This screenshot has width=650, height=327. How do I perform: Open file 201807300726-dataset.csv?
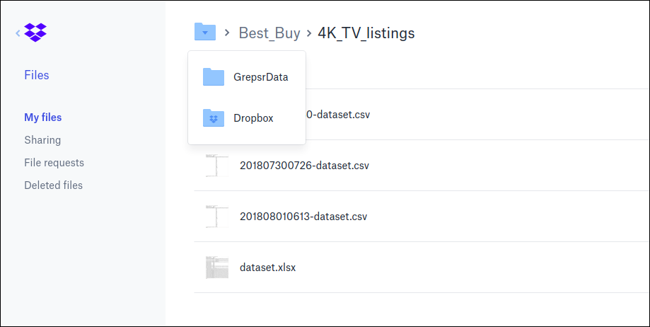(304, 166)
